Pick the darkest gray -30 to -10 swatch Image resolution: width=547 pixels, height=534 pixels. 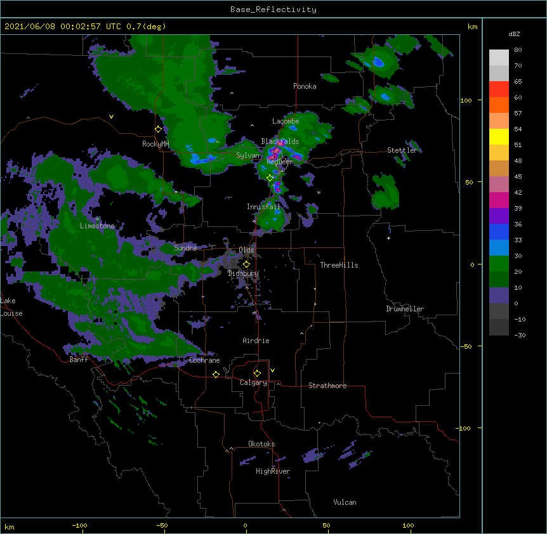(499, 327)
